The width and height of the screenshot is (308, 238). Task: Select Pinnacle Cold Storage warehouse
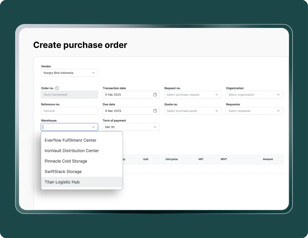(66, 161)
